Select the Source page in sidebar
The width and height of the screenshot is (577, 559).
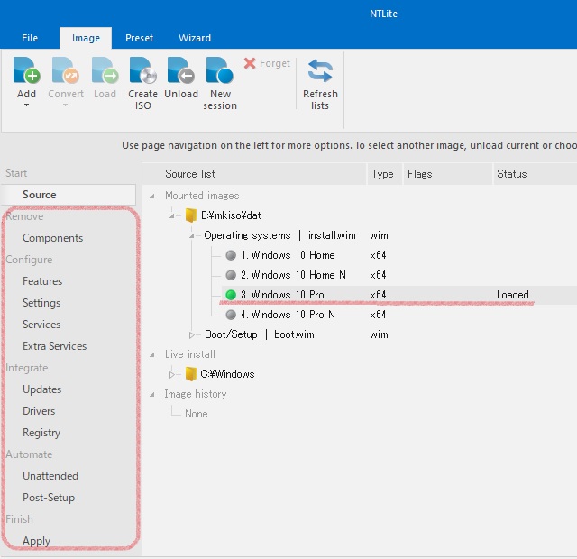pos(69,195)
